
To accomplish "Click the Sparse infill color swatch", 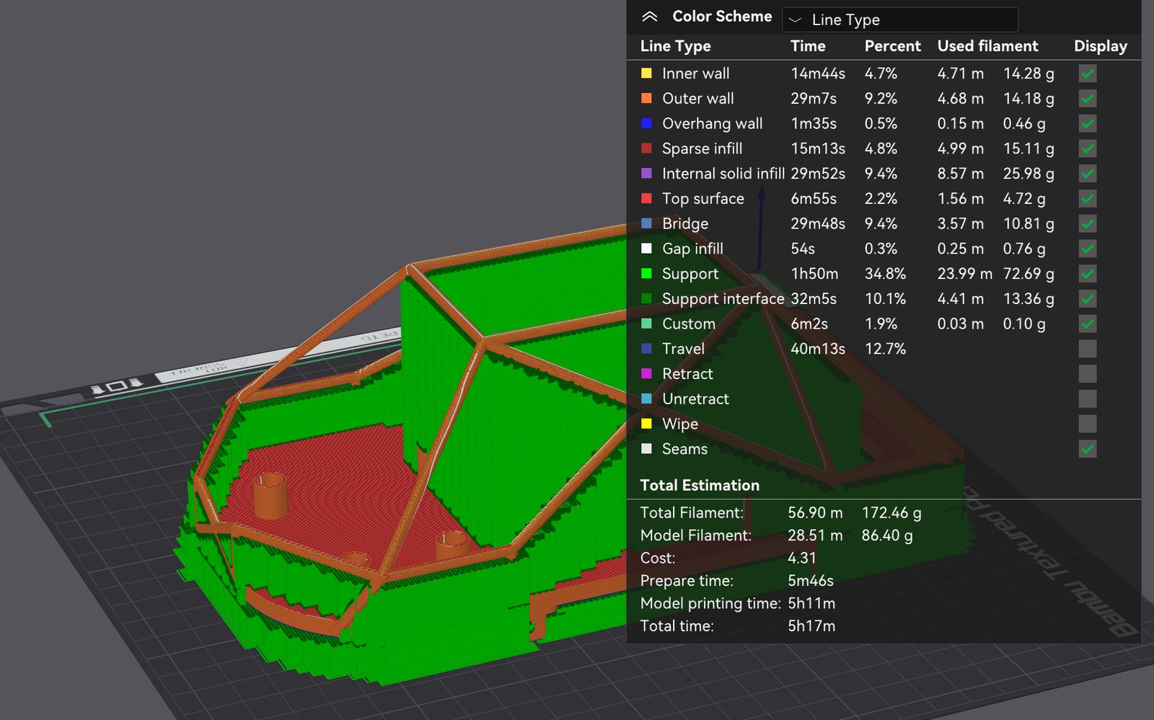I will coord(646,148).
